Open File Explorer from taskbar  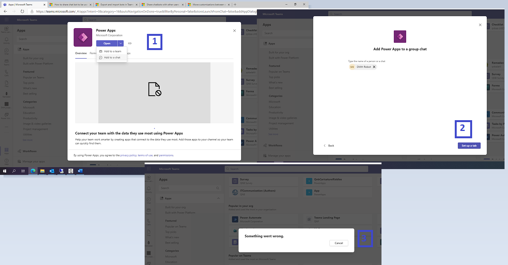pos(42,171)
